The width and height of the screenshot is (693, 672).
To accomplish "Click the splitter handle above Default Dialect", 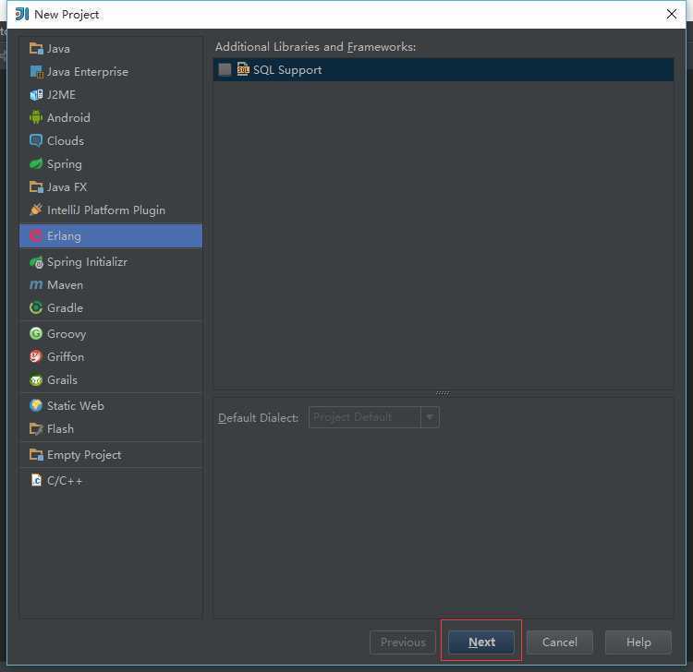I will pyautogui.click(x=444, y=393).
